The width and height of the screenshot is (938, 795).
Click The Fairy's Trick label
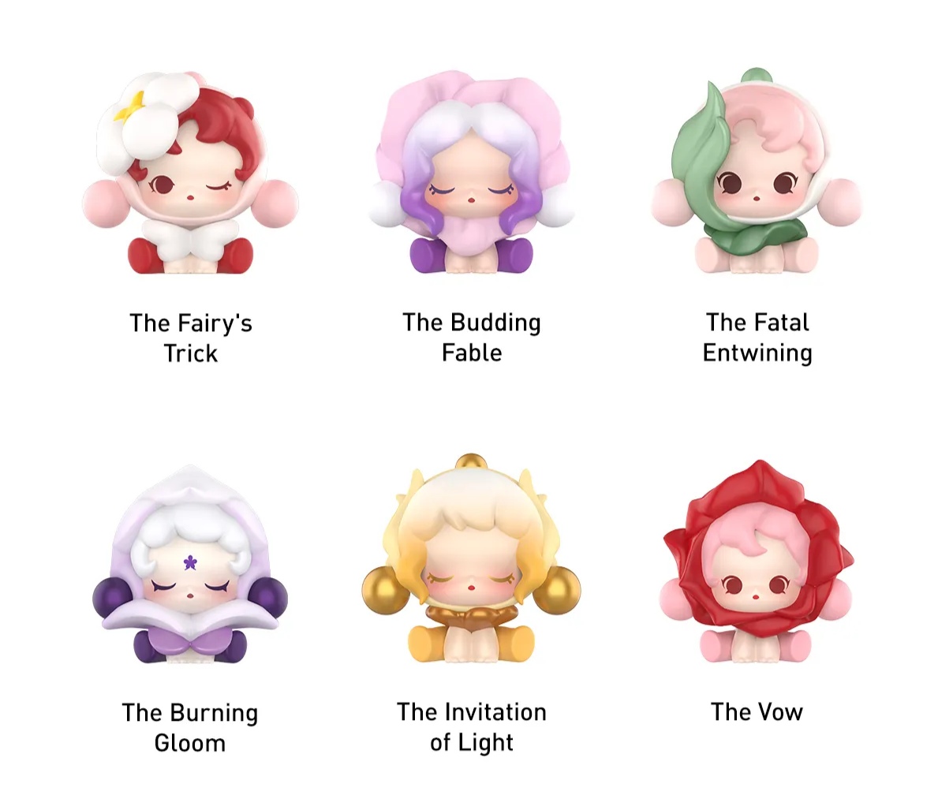[x=191, y=338]
